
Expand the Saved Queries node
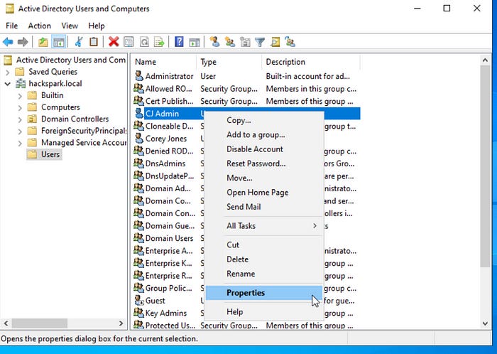click(8, 73)
